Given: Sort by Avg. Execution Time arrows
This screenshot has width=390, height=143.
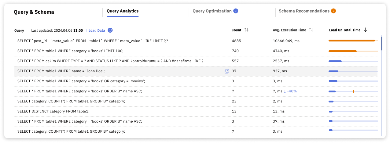Looking at the screenshot, I should 311,30.
